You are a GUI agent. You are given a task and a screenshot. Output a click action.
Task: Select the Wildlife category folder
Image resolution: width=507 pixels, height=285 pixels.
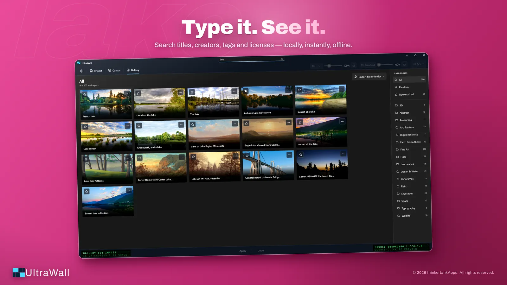(x=413, y=216)
